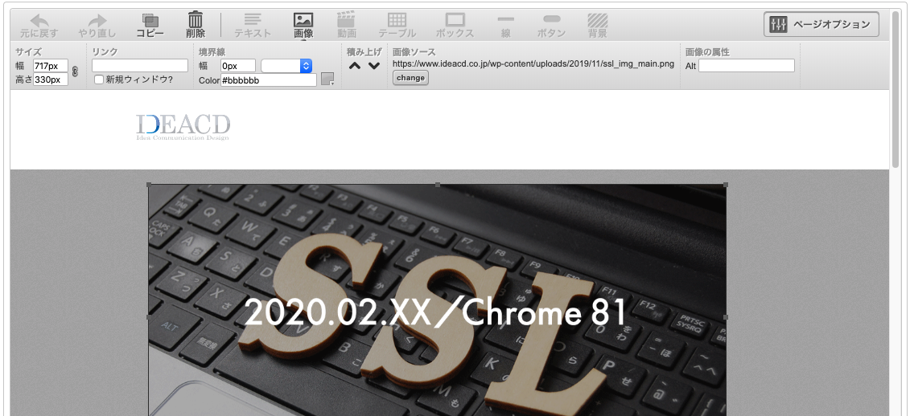The height and width of the screenshot is (416, 910).
Task: Click the IDEACD logo image
Action: [x=183, y=128]
